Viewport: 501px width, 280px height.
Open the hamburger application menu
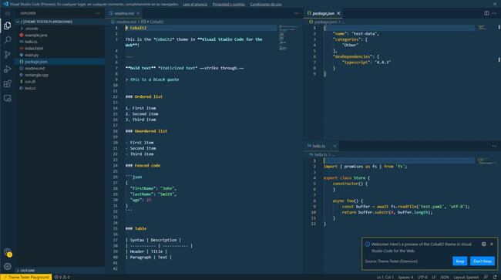[8, 13]
